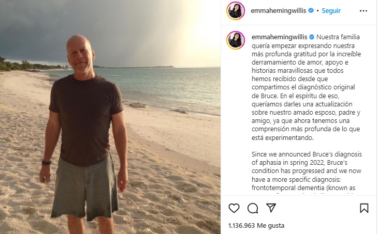Screen dimensions: 378x234
Task: Click the Seguir follow link
Action: [331, 10]
